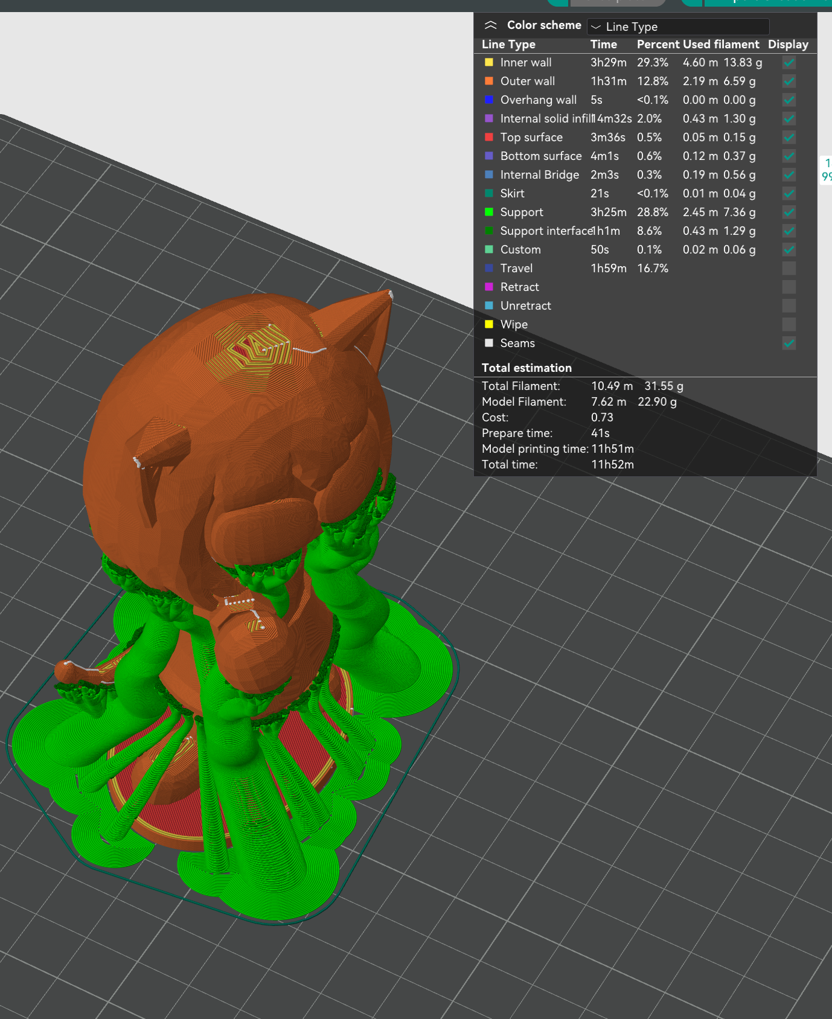The image size is (832, 1019).
Task: Disable Custom line type display
Action: [789, 249]
